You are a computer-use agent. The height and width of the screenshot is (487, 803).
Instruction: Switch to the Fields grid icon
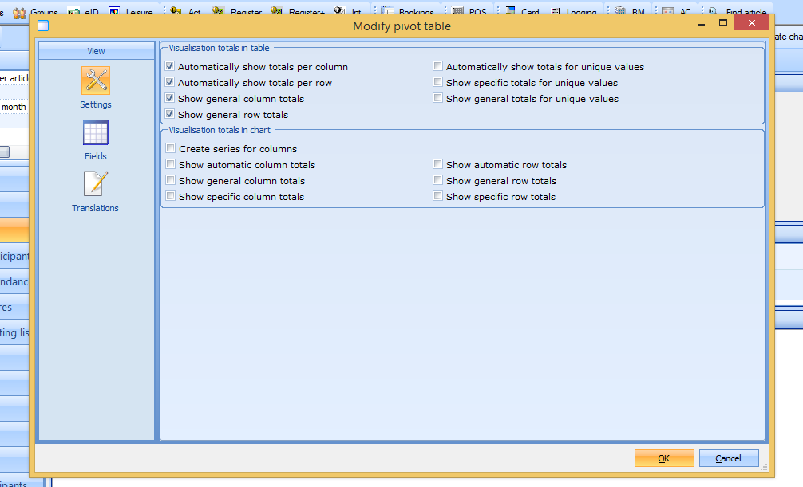pyautogui.click(x=96, y=132)
